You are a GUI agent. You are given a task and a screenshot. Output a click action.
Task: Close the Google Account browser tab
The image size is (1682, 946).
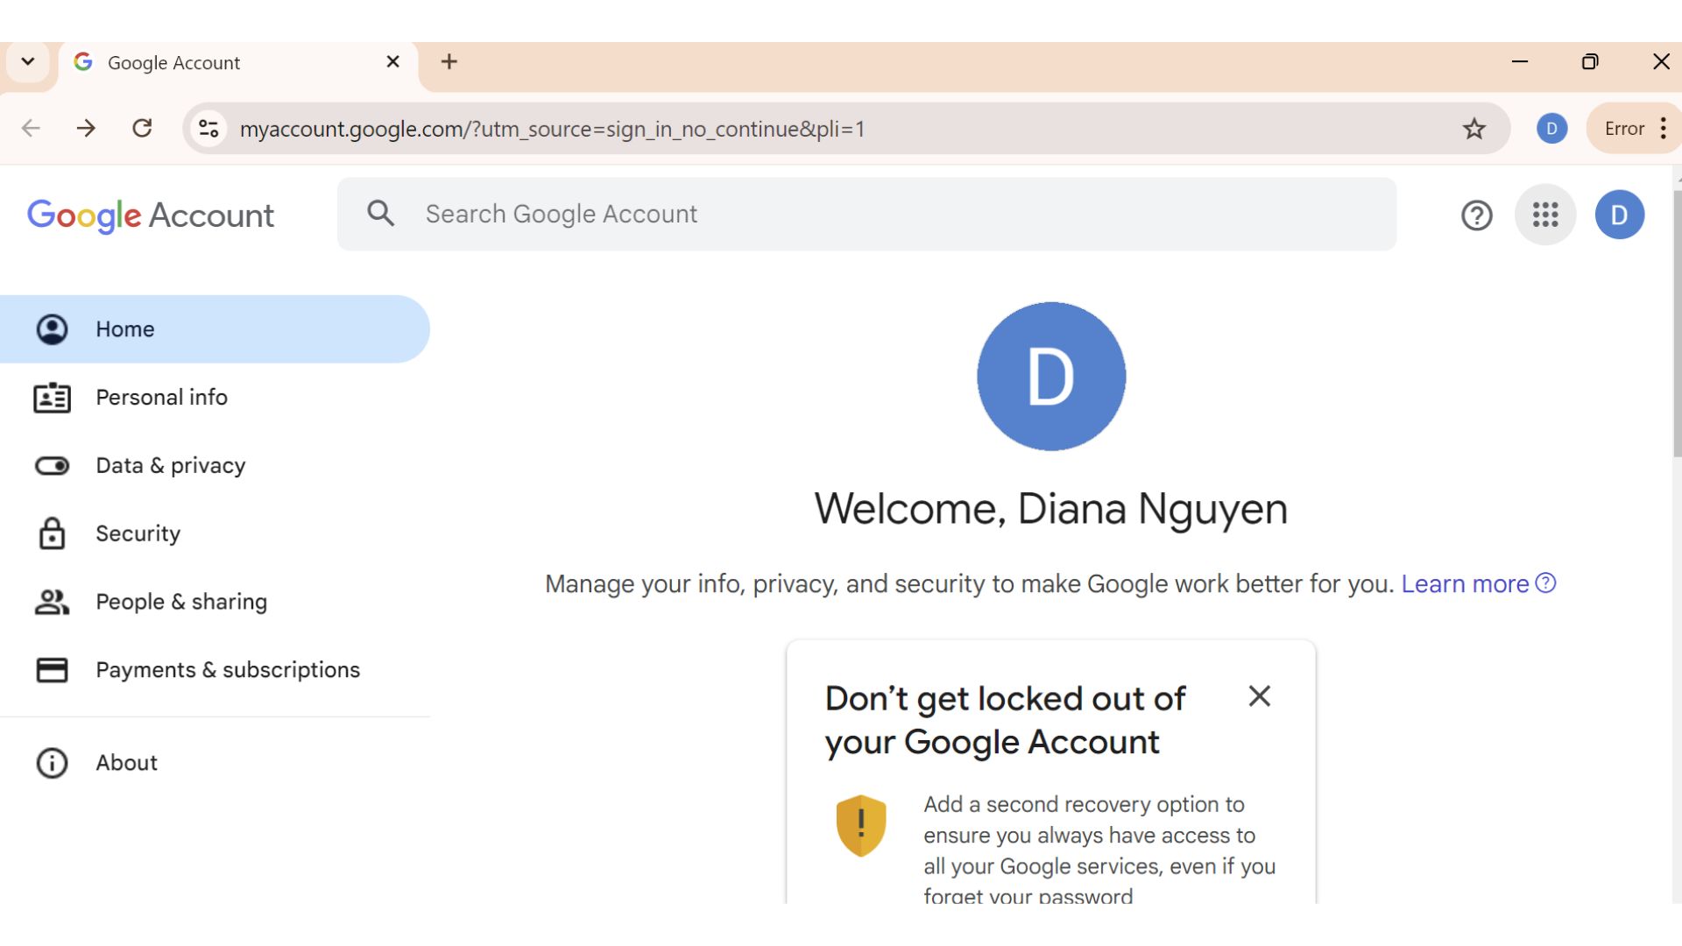393,61
